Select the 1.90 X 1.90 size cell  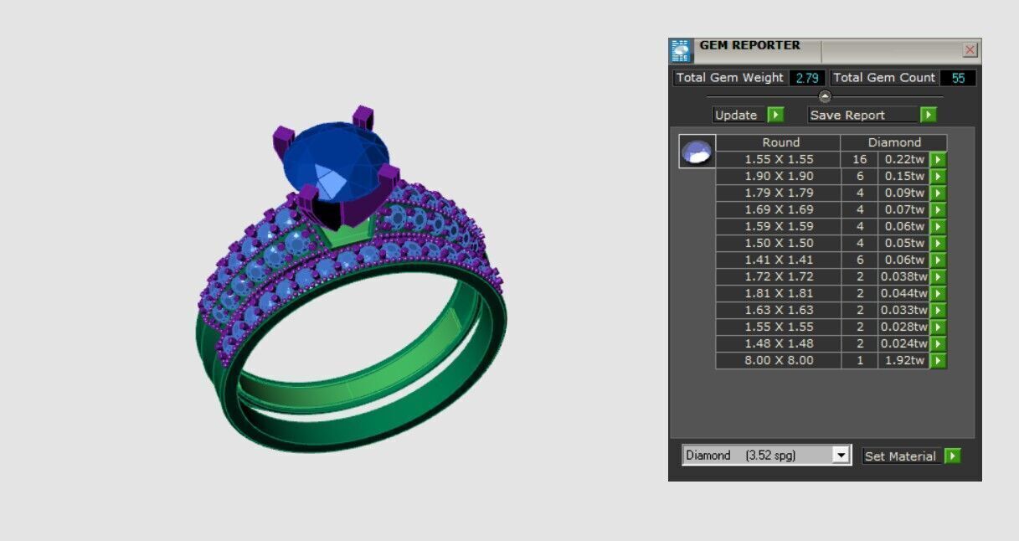tap(779, 176)
